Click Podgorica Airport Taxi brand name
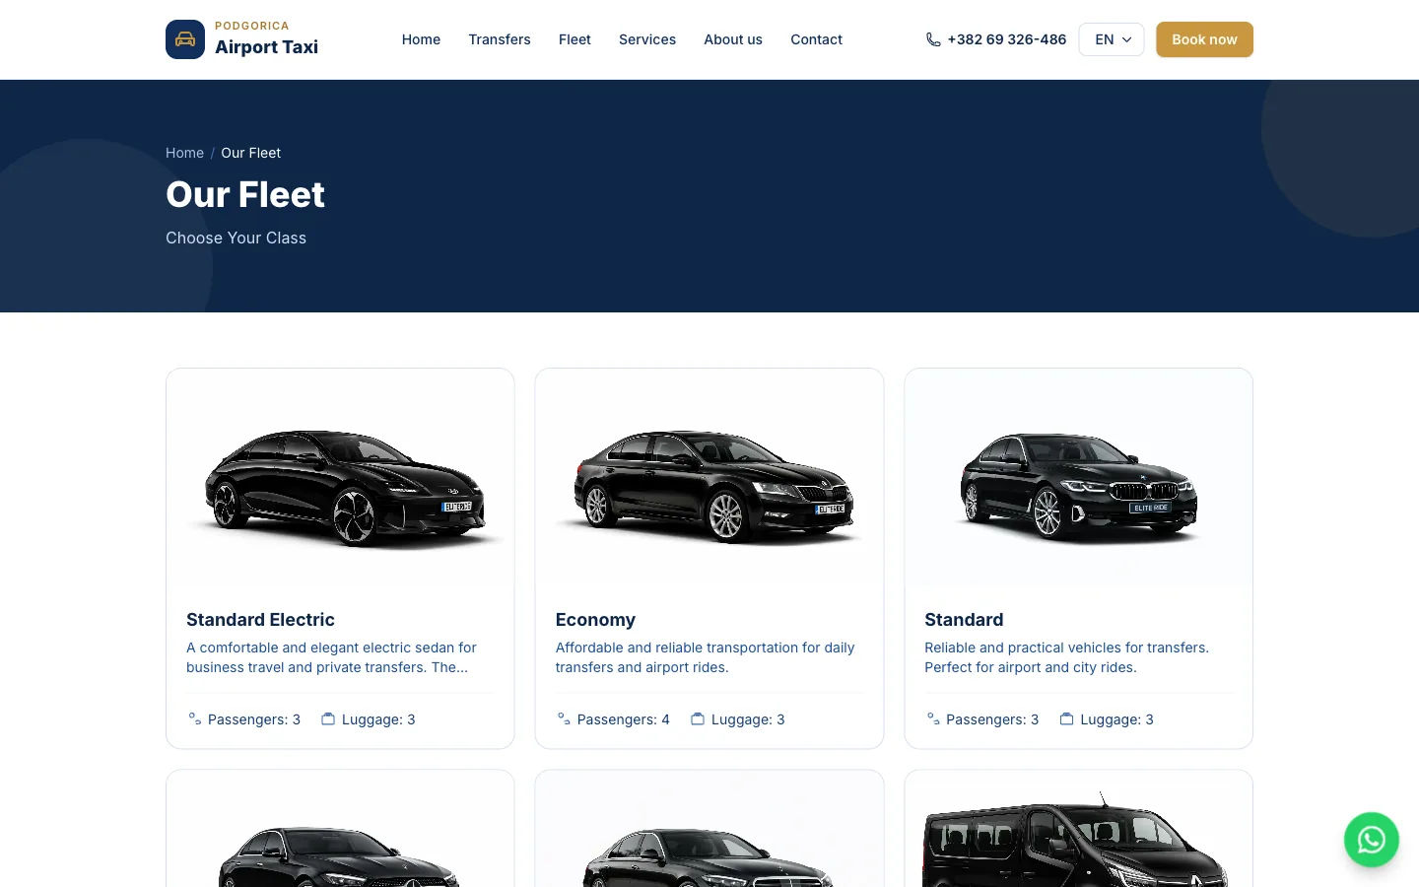The height and width of the screenshot is (887, 1419). click(266, 39)
